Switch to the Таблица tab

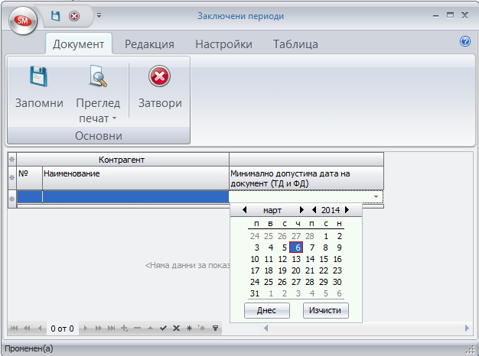click(295, 44)
